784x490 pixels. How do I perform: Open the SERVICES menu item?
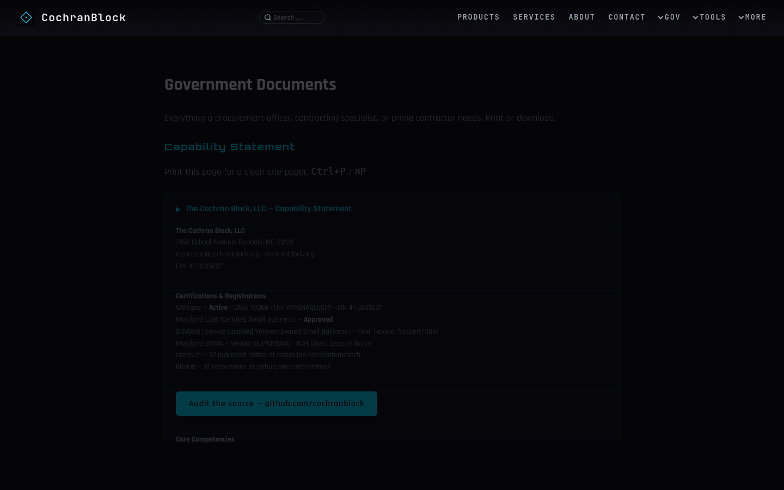pyautogui.click(x=534, y=17)
